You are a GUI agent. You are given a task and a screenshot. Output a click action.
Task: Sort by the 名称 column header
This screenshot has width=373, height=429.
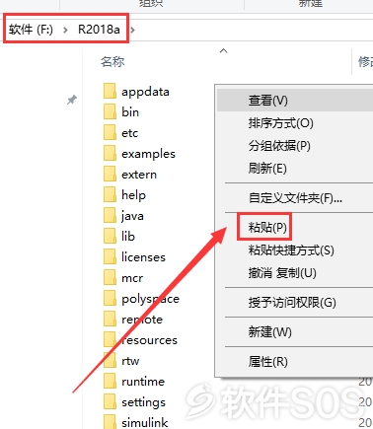point(112,61)
